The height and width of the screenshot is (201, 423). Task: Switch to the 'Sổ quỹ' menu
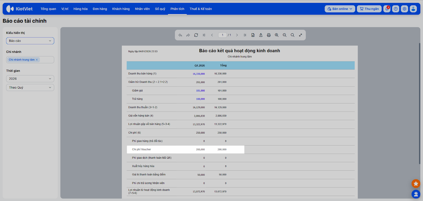[x=160, y=9]
